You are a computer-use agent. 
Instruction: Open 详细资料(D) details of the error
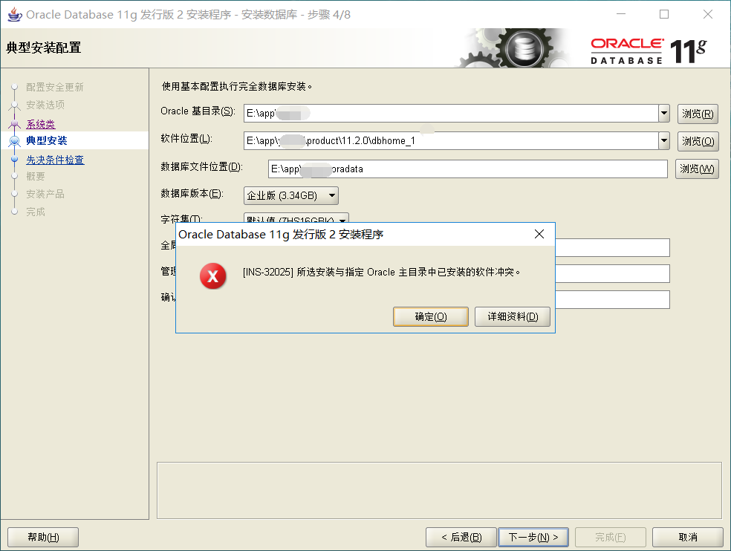(513, 316)
